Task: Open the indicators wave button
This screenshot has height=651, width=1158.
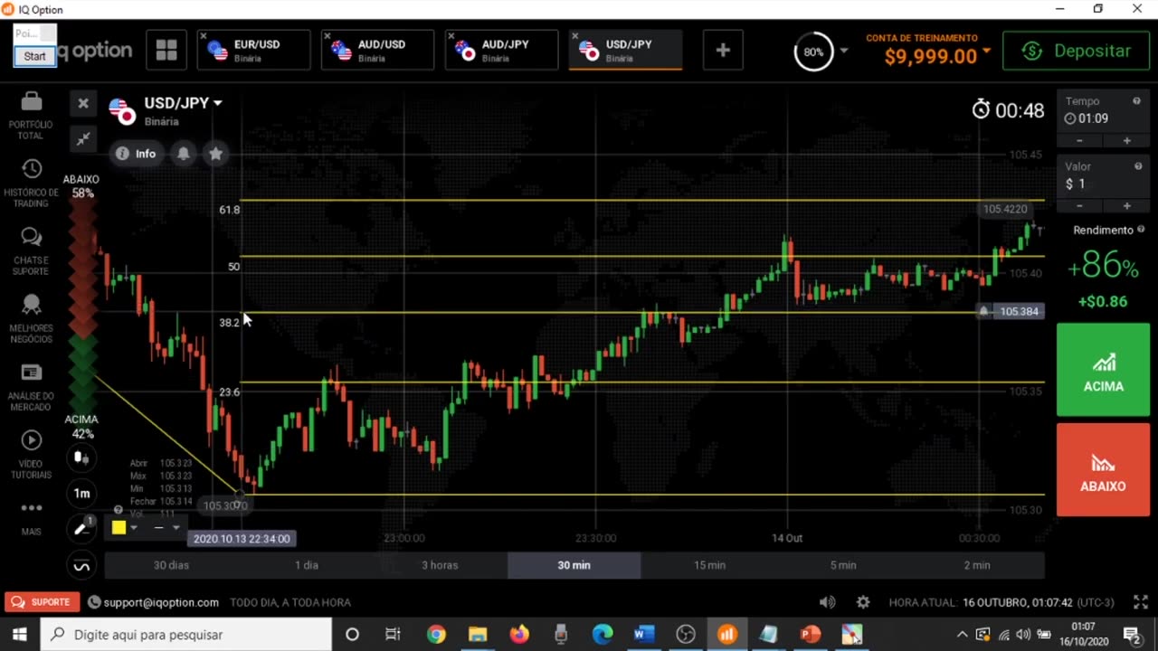Action: (81, 567)
